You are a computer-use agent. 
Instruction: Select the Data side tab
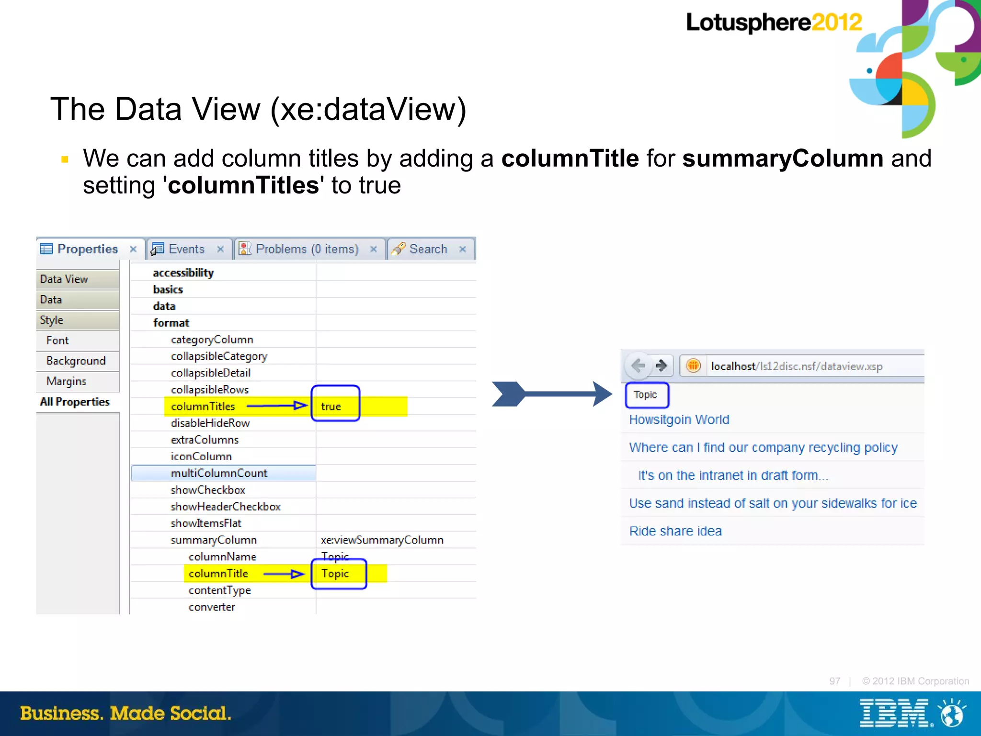78,300
